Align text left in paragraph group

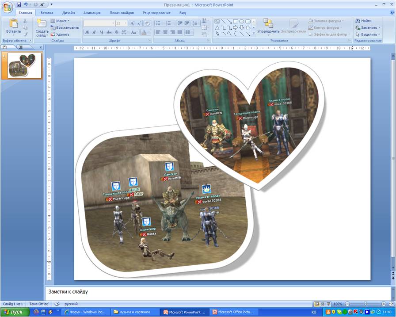(x=158, y=32)
